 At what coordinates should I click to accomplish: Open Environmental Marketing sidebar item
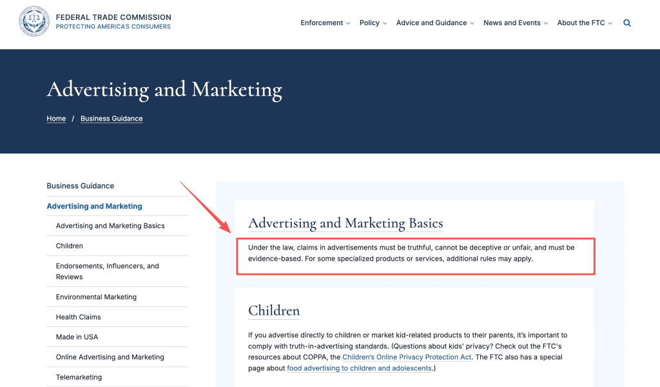(97, 297)
